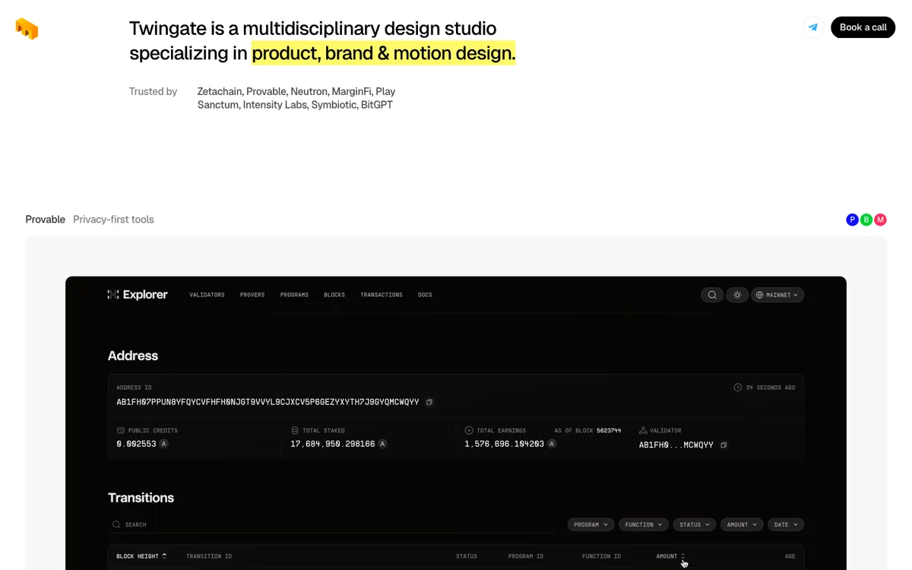Click the Function ID column header

click(x=601, y=556)
